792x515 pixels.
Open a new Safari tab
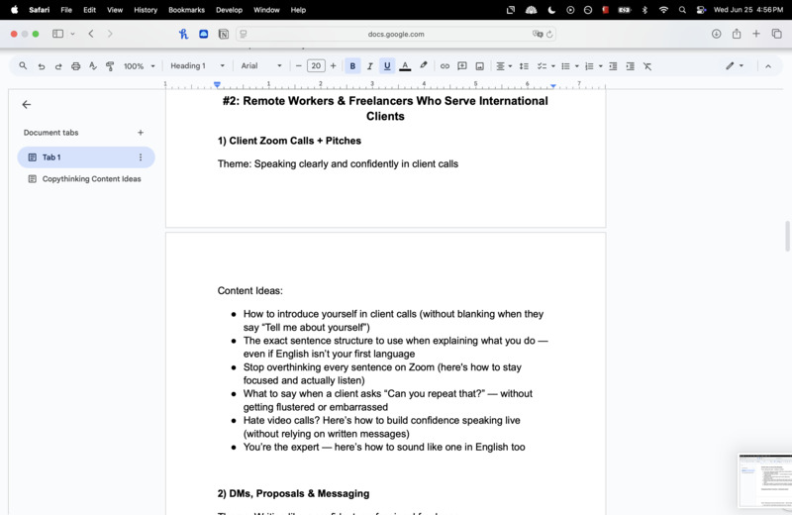click(x=756, y=34)
